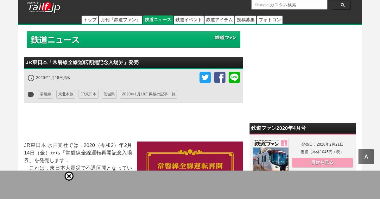Click the 東北本線 tag

(66, 94)
